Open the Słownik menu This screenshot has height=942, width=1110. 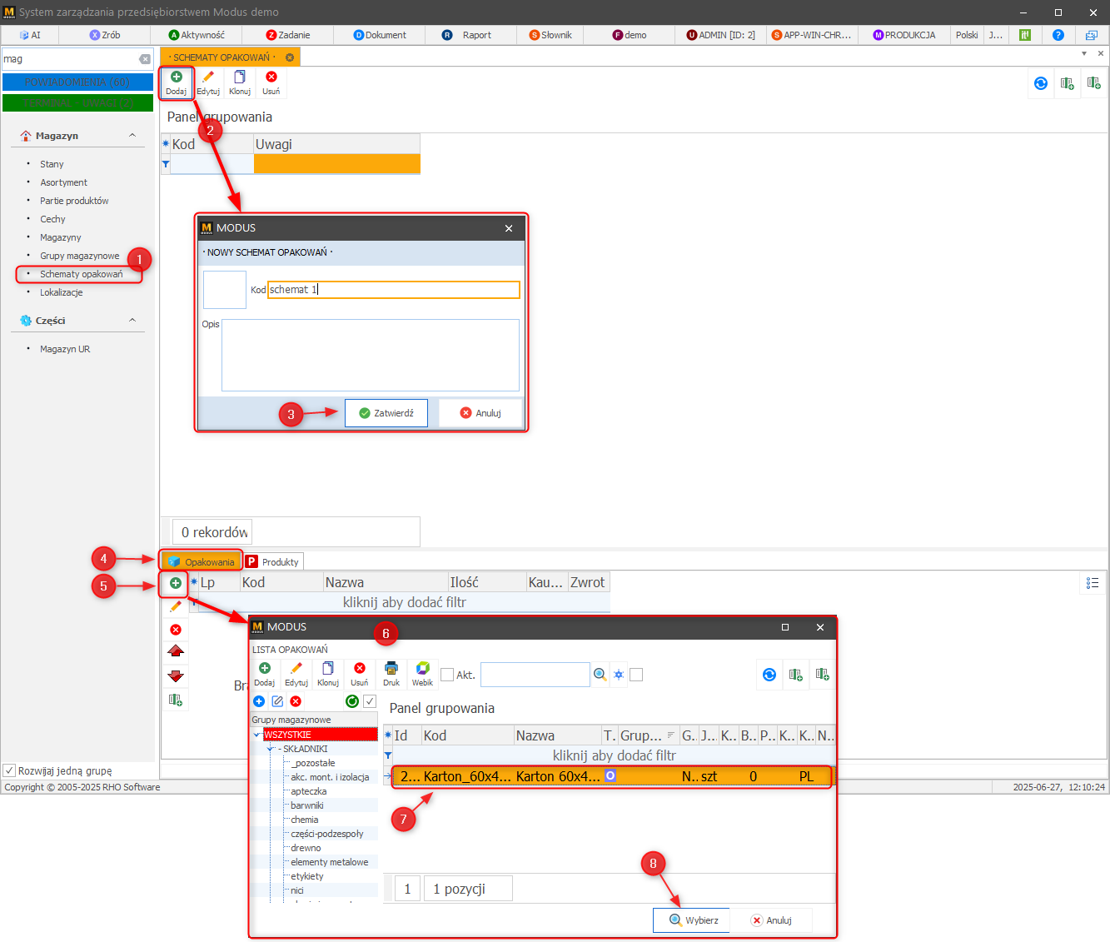(550, 35)
